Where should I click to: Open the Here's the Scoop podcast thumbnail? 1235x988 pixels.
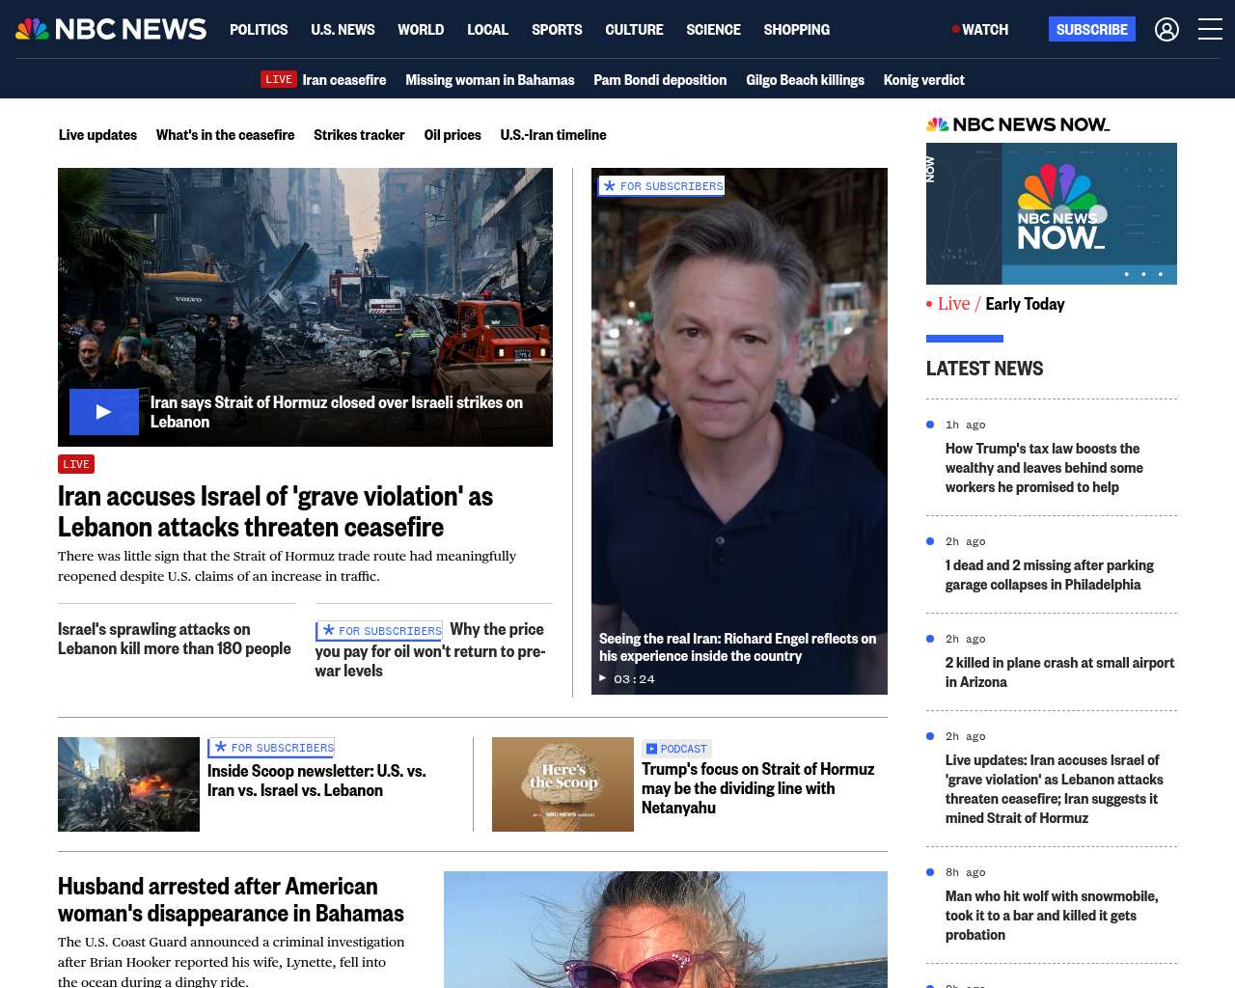[x=563, y=784]
